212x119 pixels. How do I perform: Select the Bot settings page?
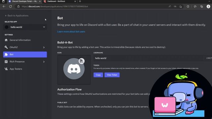click(x=25, y=55)
